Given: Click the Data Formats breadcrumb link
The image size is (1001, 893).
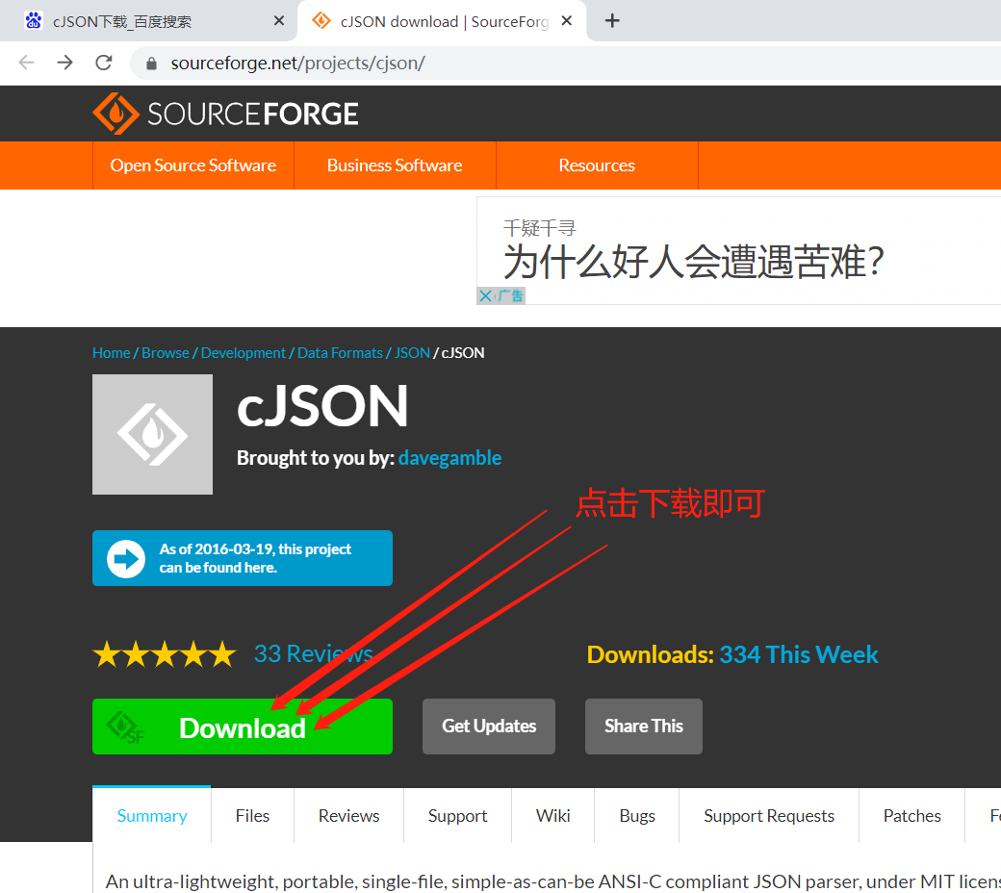Looking at the screenshot, I should [x=341, y=353].
